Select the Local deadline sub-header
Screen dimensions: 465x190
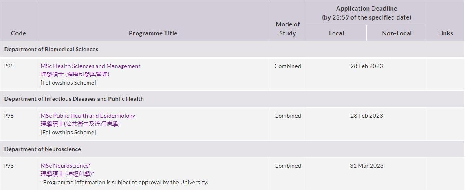336,33
